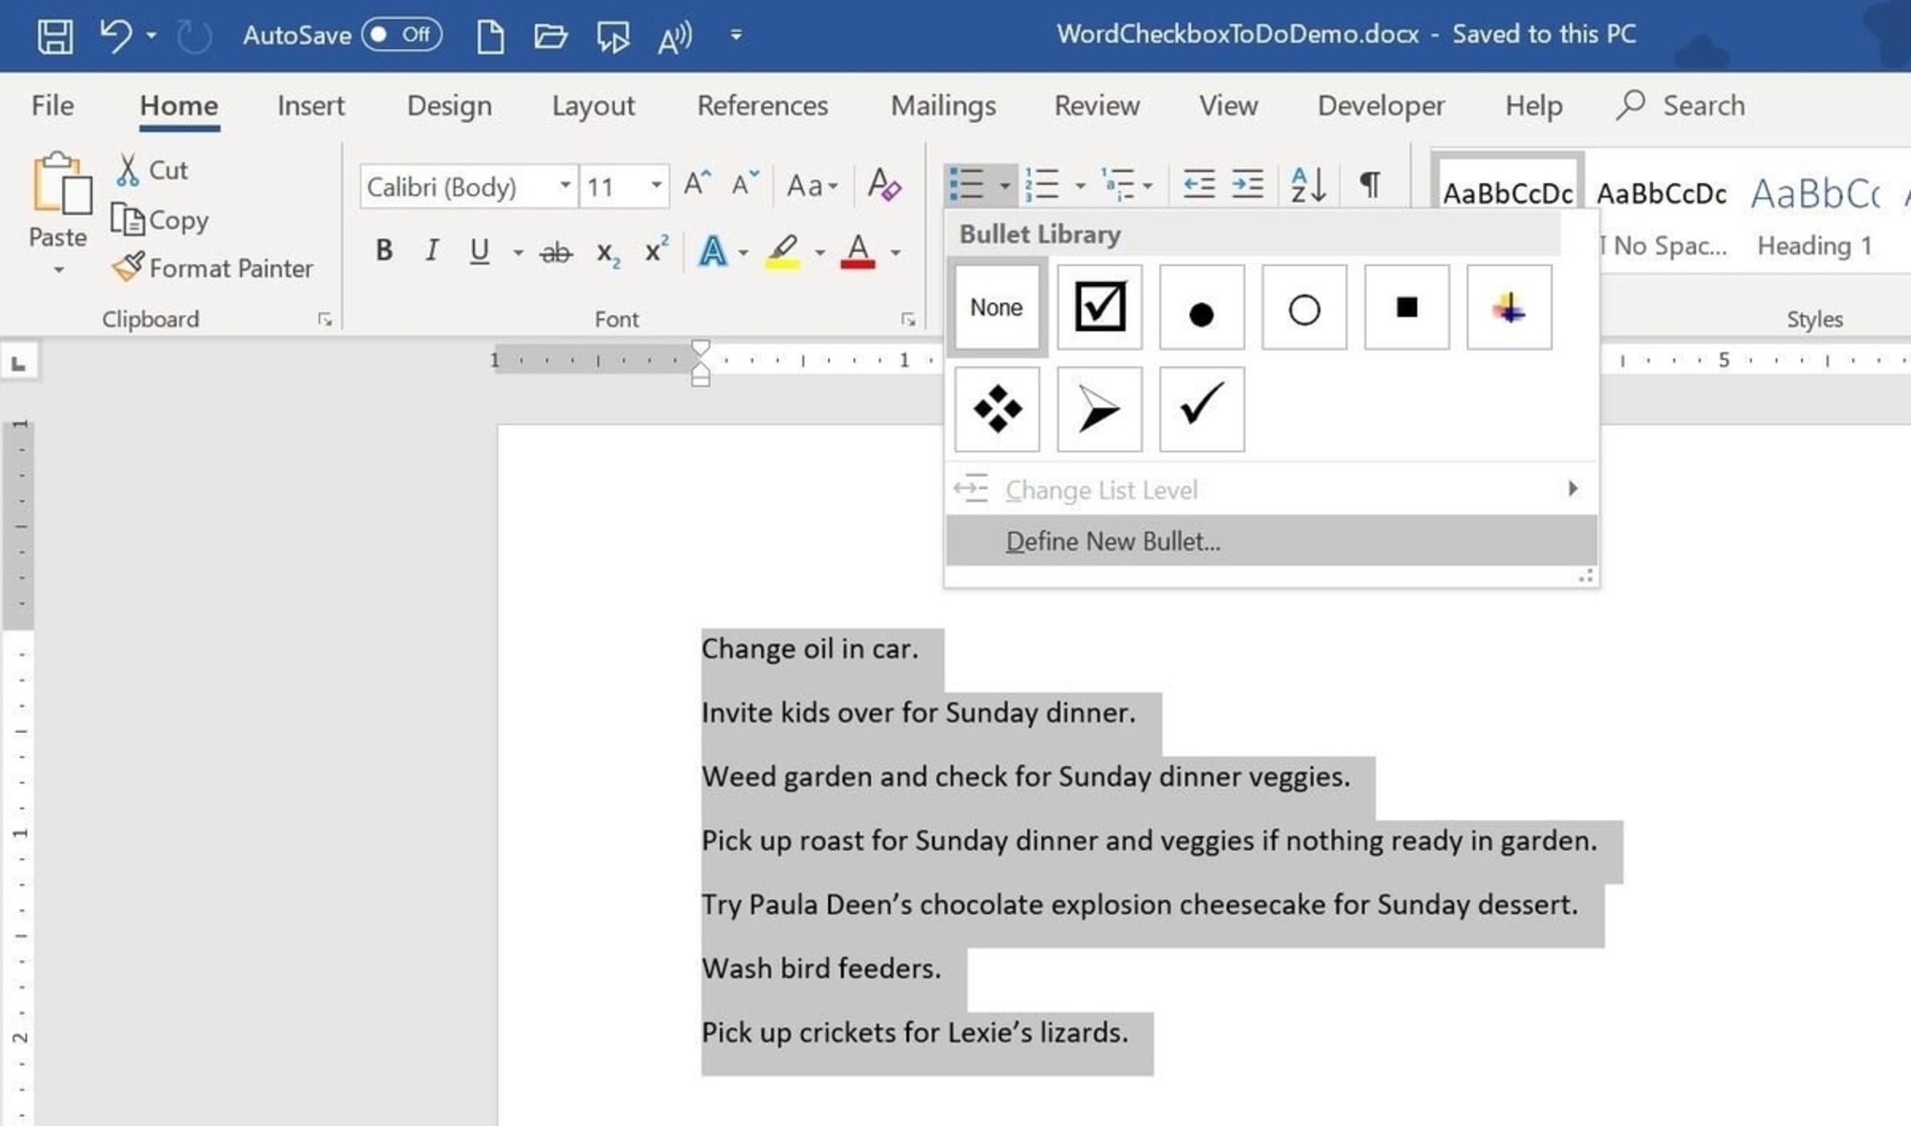
Task: Open the Insert ribbon tab
Action: [311, 104]
